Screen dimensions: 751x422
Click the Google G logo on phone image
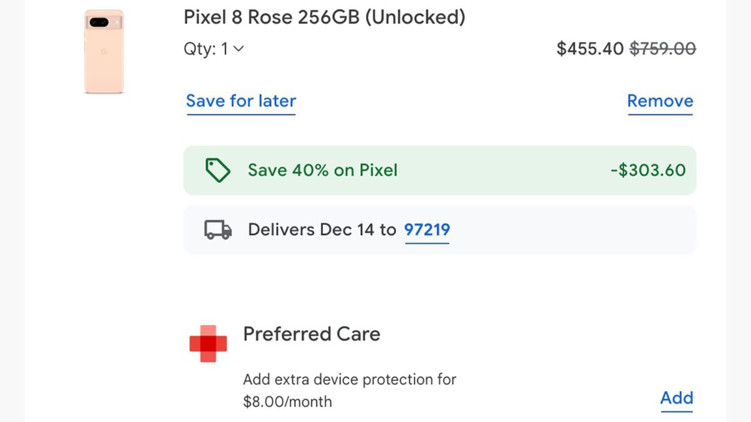pyautogui.click(x=104, y=52)
